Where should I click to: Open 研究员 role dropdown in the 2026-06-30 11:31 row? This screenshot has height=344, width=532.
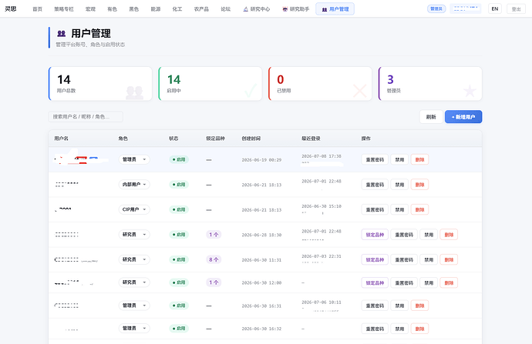[x=134, y=259]
